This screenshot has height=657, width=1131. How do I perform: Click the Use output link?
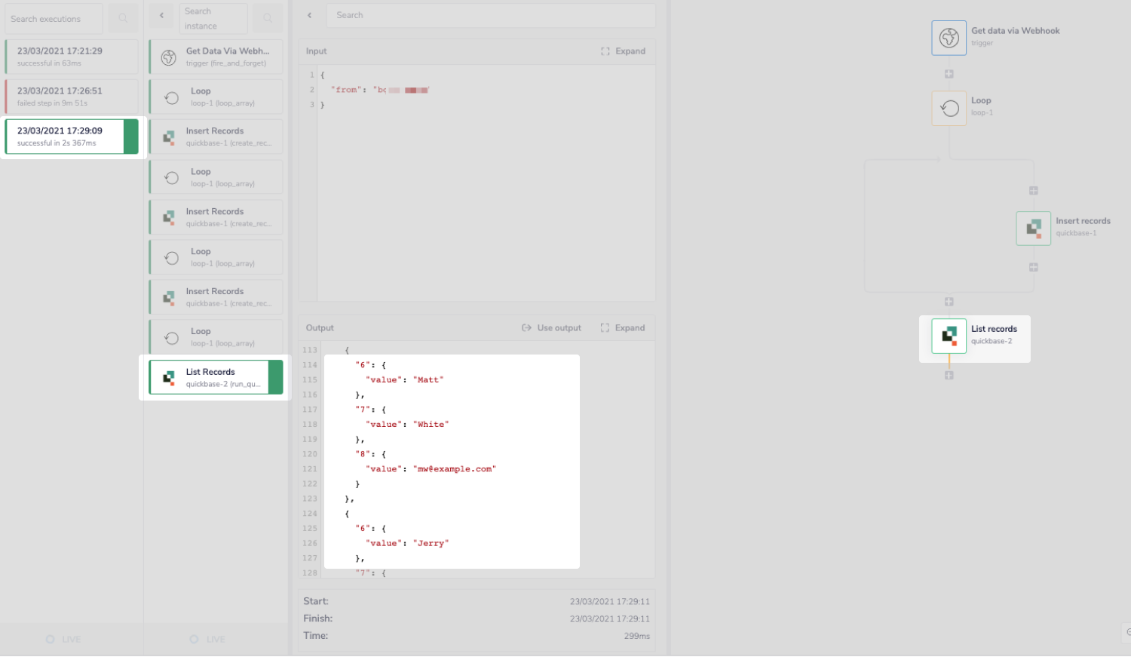tap(551, 327)
